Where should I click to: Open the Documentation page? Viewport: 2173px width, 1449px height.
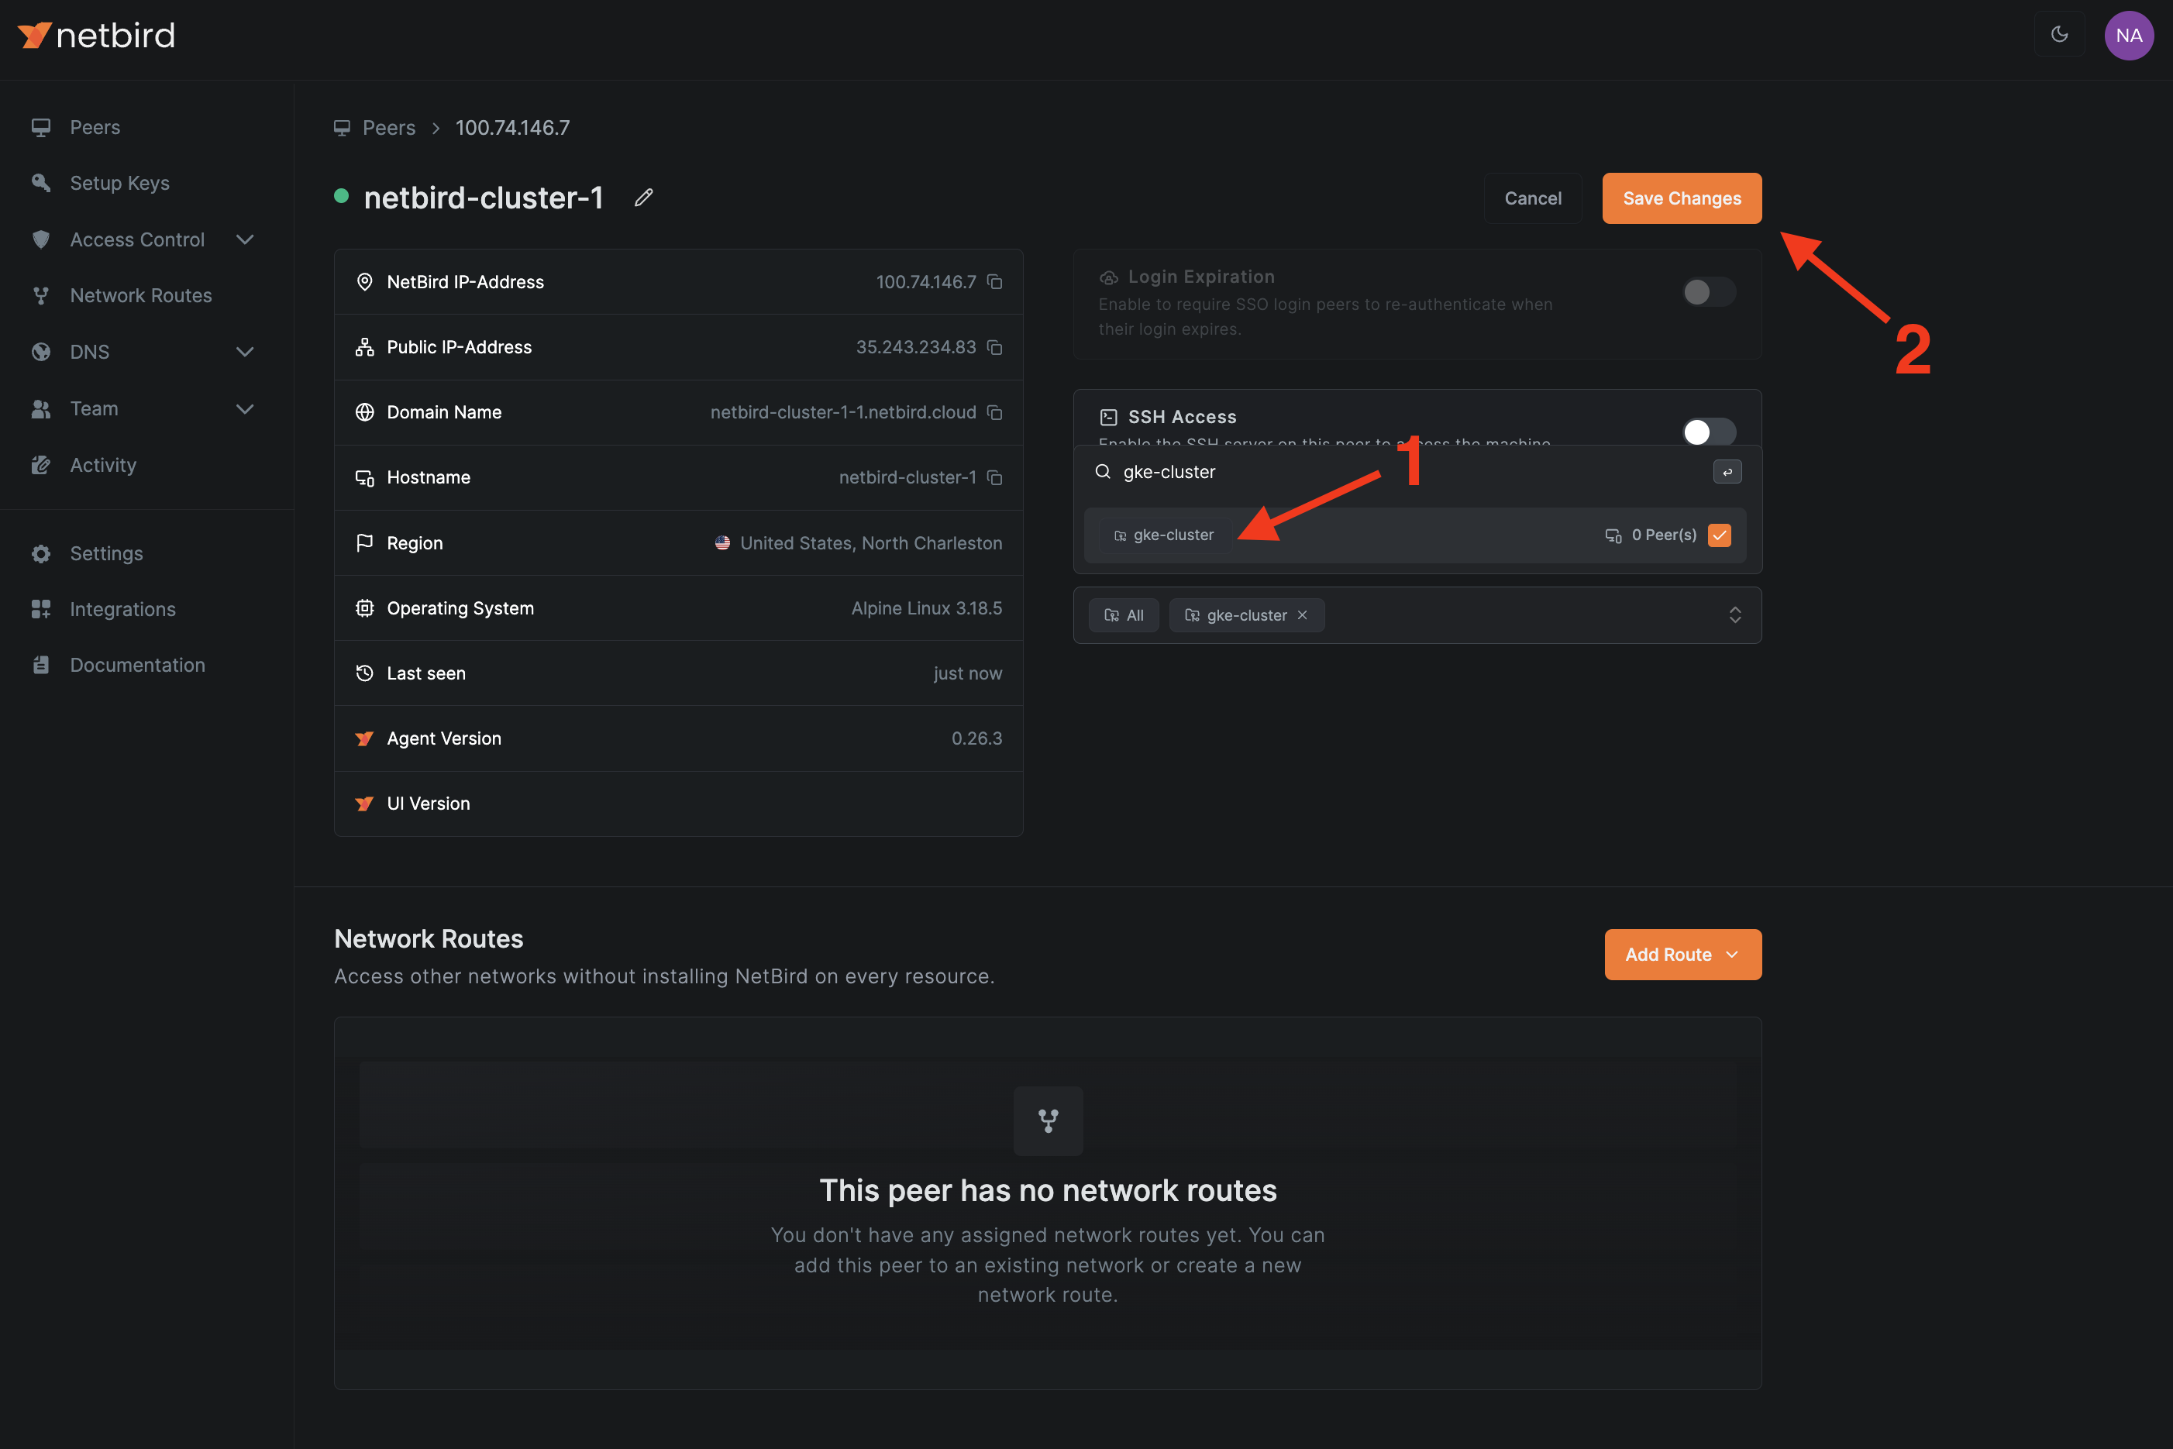click(x=137, y=664)
